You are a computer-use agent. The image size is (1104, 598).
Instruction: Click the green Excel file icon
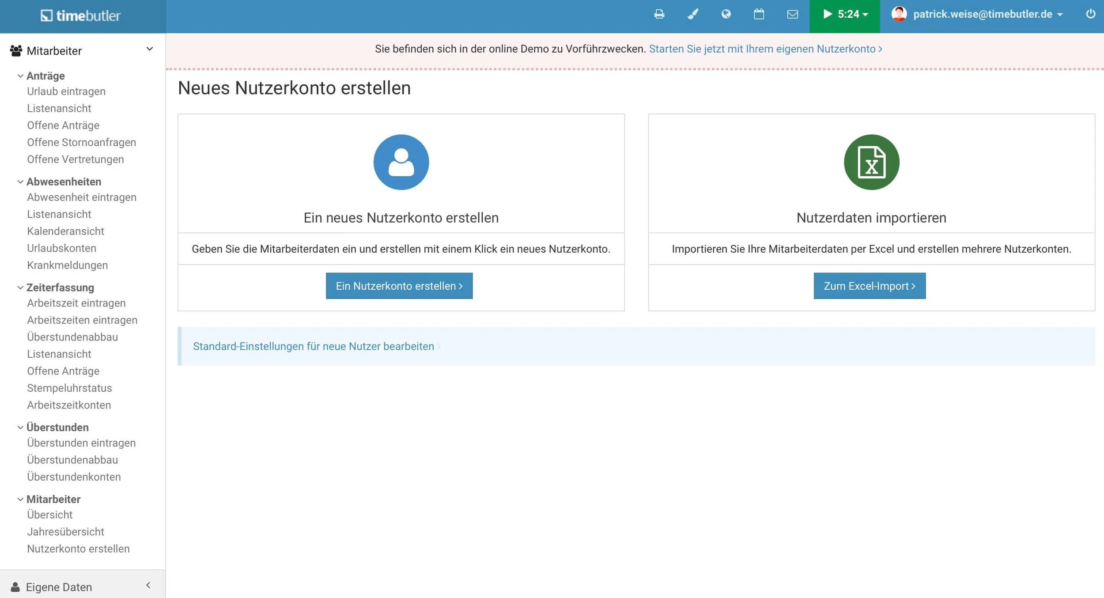click(x=871, y=162)
